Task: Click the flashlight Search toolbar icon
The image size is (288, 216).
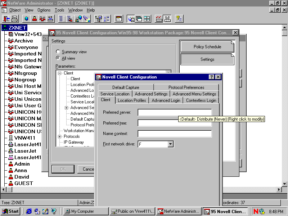Action: coord(86,19)
